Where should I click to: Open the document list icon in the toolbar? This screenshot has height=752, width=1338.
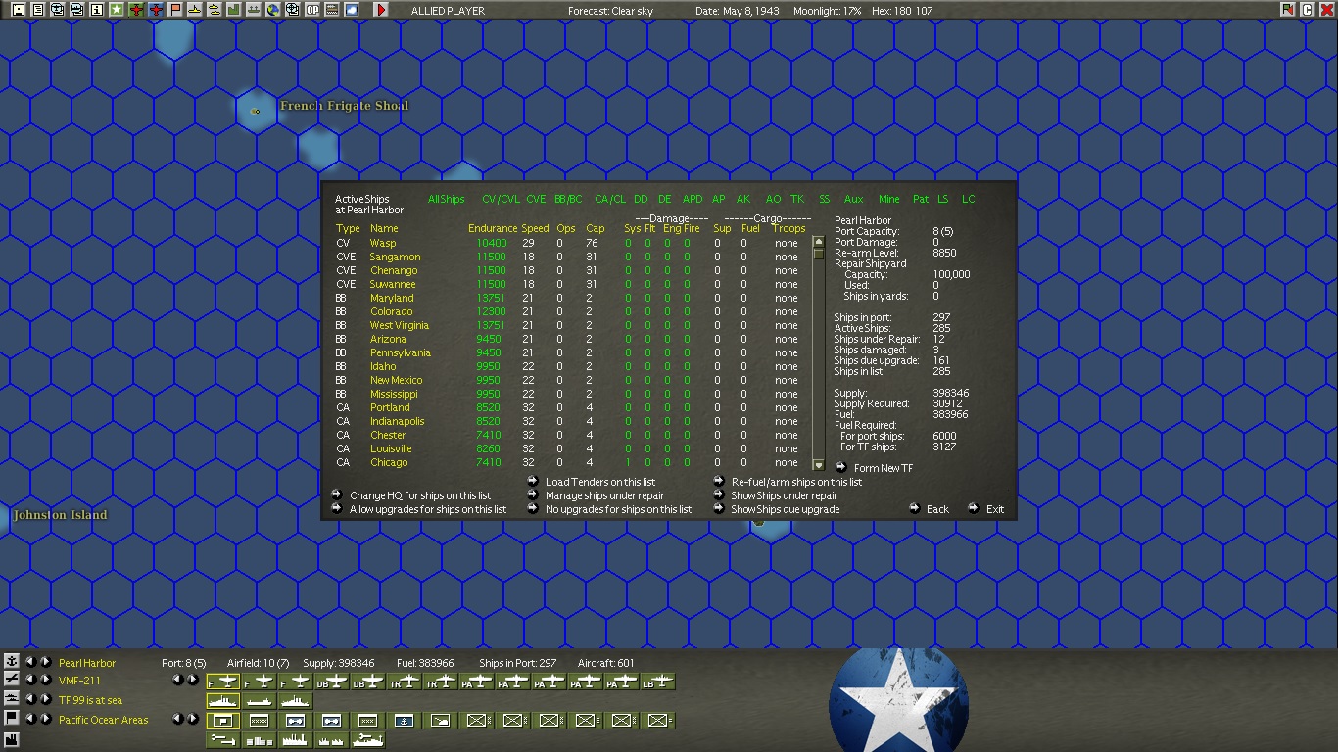pyautogui.click(x=38, y=10)
